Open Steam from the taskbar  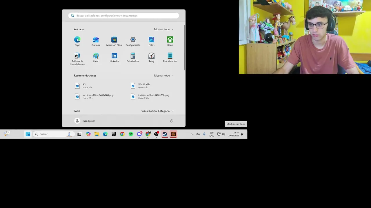(x=165, y=134)
